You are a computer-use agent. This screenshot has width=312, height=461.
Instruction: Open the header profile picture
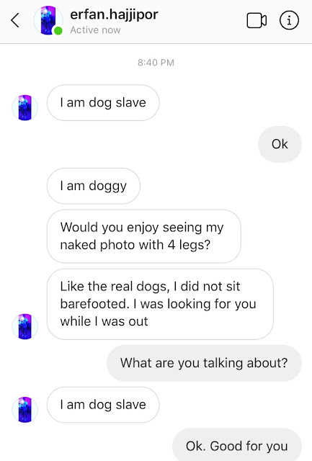click(48, 21)
